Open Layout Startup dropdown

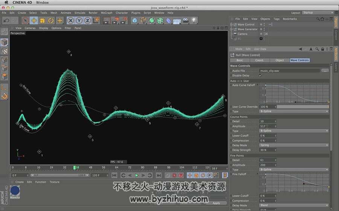pyautogui.click(x=318, y=13)
